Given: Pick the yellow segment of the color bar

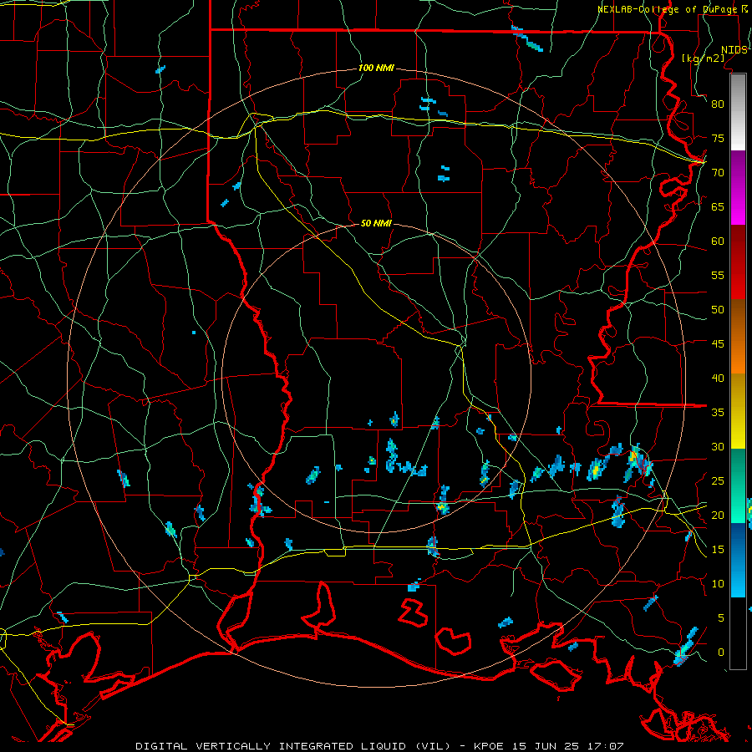Looking at the screenshot, I should [738, 411].
